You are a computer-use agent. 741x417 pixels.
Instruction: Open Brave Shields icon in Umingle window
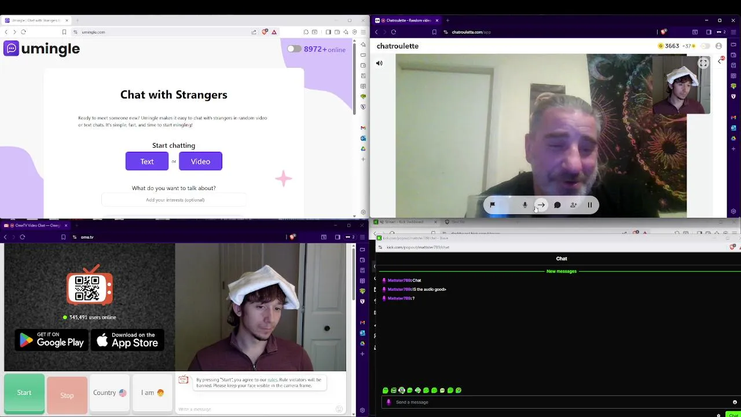[x=265, y=32]
